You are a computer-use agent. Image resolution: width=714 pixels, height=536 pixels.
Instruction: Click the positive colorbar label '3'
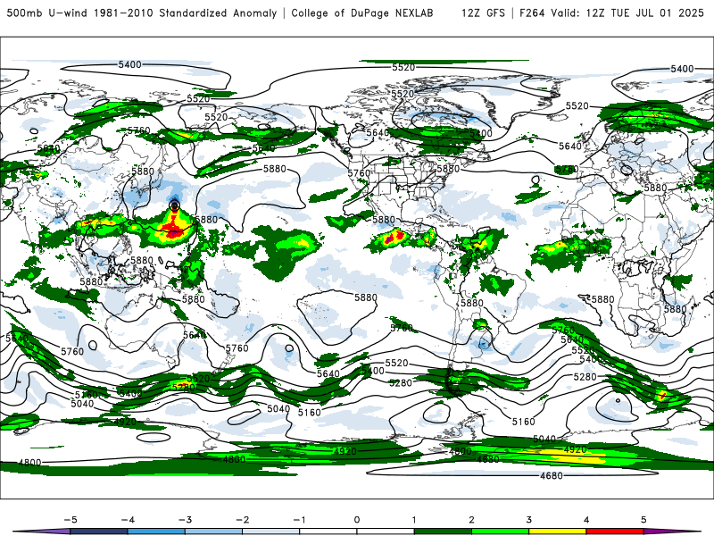pyautogui.click(x=528, y=520)
